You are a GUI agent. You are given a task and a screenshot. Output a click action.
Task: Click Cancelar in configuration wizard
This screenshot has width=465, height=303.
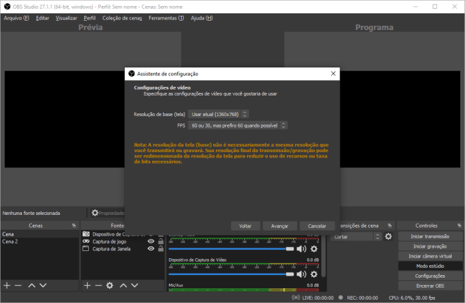point(317,226)
